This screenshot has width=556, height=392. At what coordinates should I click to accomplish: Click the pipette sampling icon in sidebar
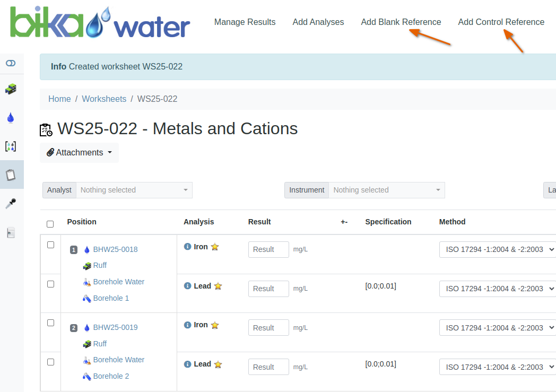tap(11, 203)
